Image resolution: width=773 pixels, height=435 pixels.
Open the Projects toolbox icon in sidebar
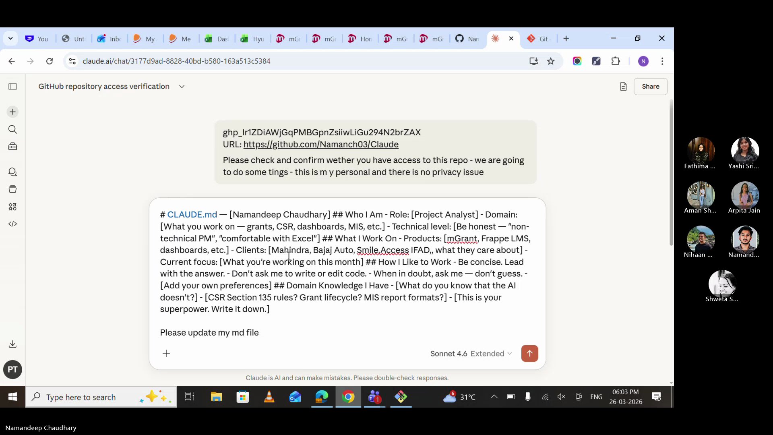12,147
